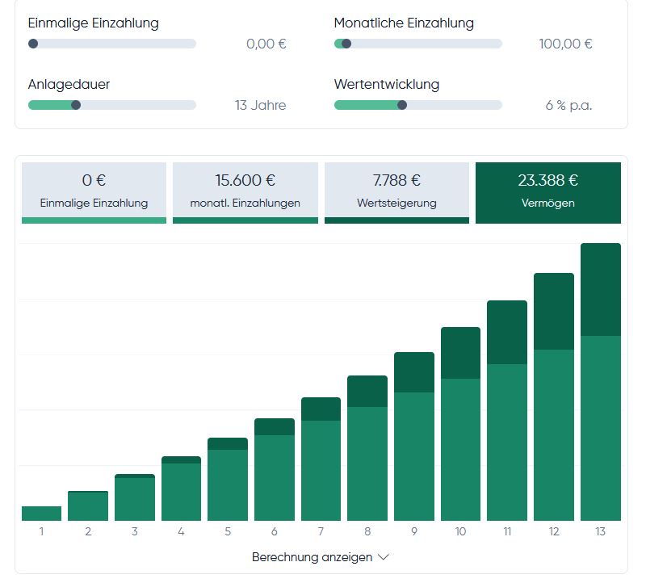Click the Anlagedauer slider handle
This screenshot has width=646, height=583.
click(76, 105)
